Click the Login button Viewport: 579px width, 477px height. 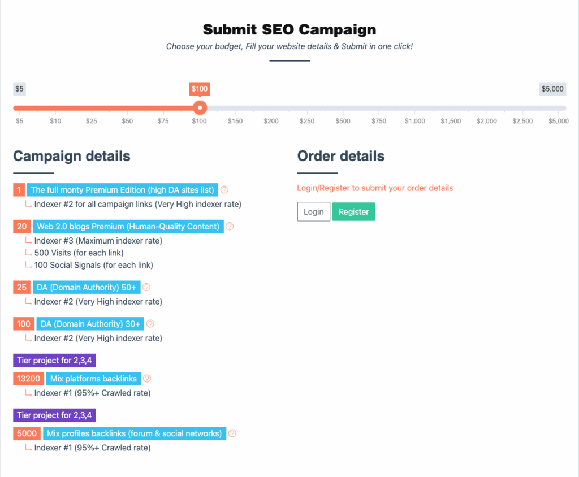pos(313,211)
